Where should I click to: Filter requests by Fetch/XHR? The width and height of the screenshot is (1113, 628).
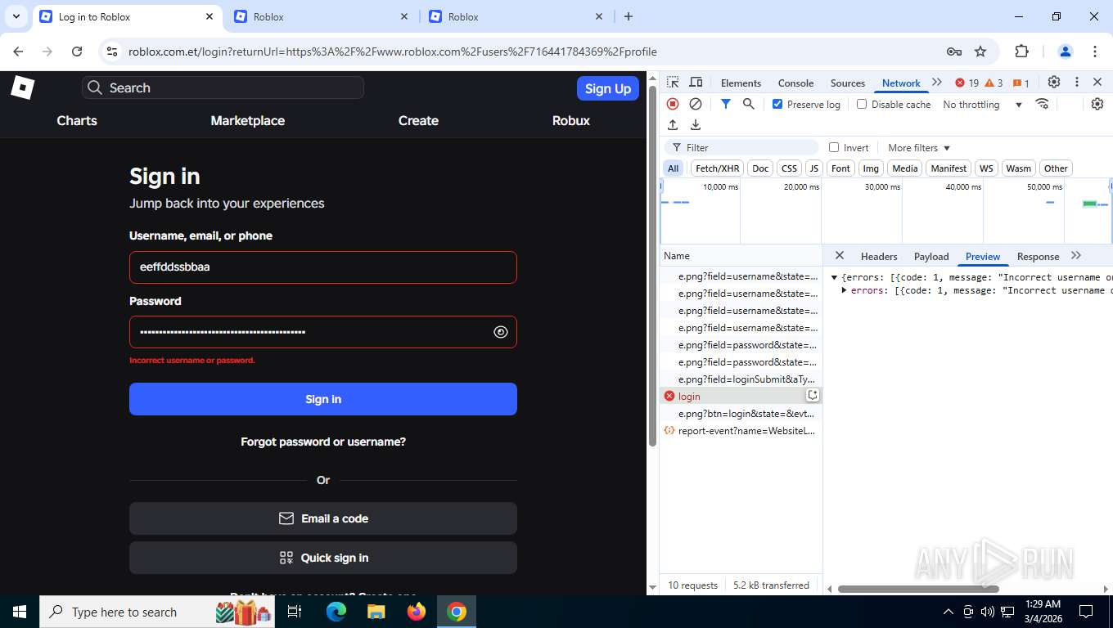717,168
